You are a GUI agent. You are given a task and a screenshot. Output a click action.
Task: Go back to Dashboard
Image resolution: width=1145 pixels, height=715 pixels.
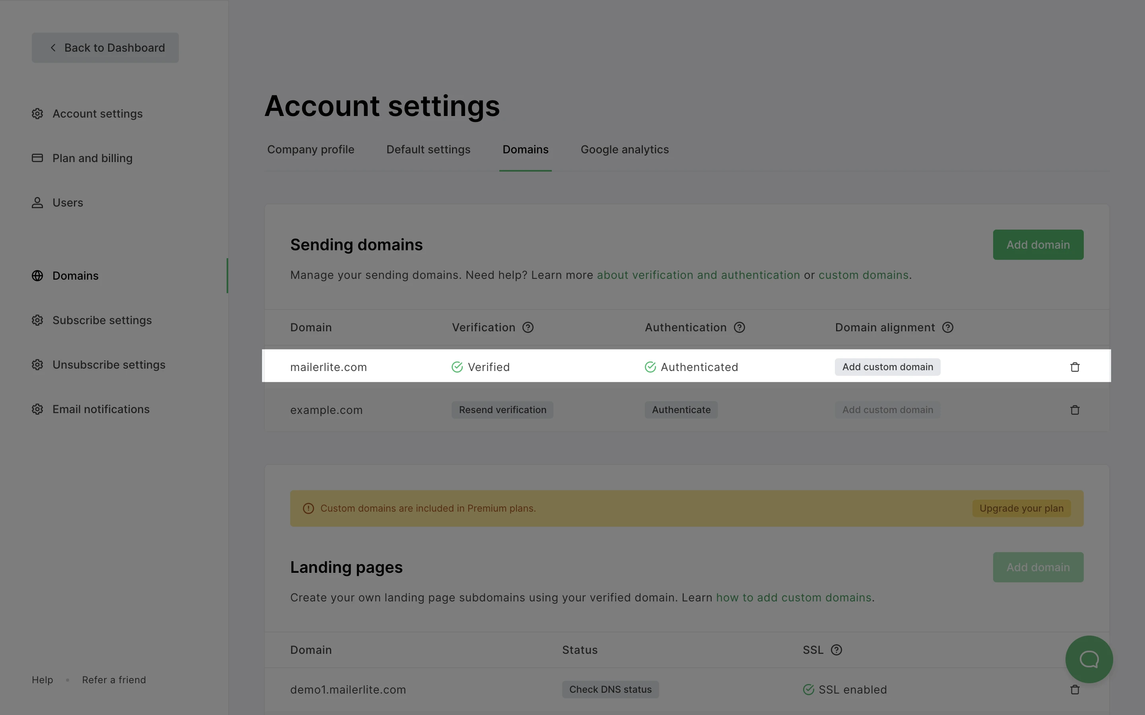[105, 48]
